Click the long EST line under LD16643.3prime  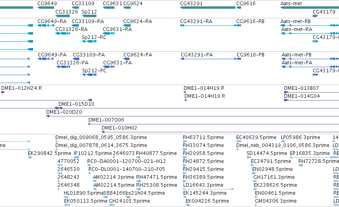pos(208,189)
